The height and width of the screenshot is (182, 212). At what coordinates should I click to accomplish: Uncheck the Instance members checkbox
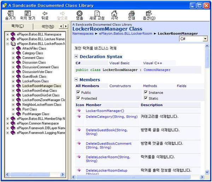tap(146, 92)
